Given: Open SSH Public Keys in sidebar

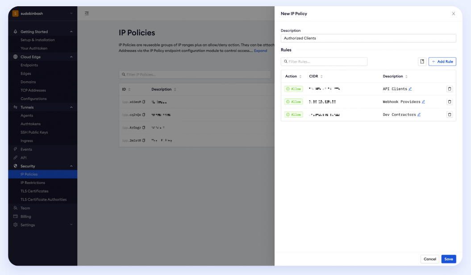Looking at the screenshot, I should point(34,133).
